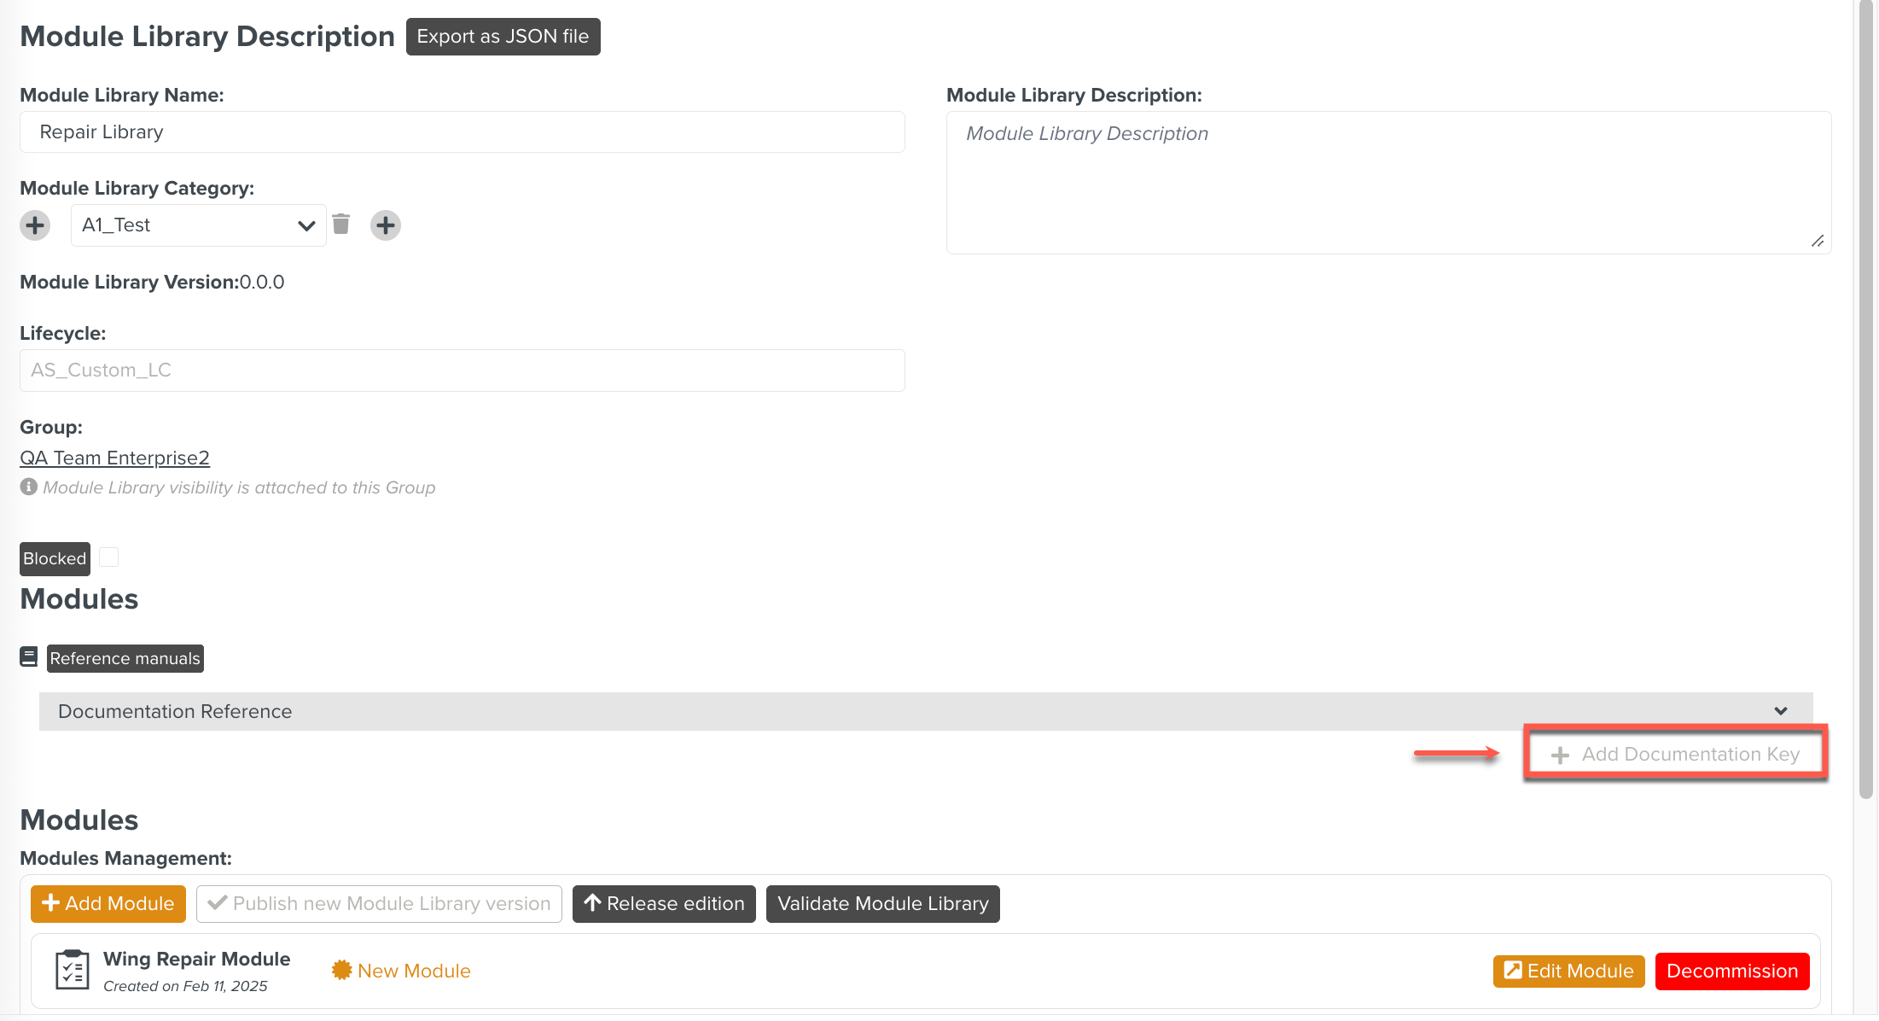Delete category A1_Test using trash icon
The width and height of the screenshot is (1879, 1021).
[341, 224]
